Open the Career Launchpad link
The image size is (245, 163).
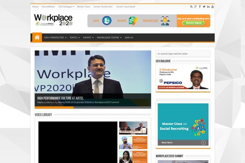coord(126,7)
